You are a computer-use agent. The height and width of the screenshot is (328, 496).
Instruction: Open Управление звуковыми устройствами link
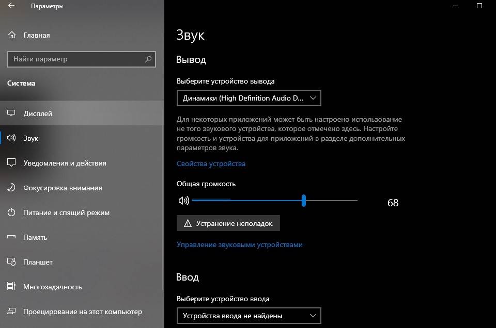coord(239,245)
